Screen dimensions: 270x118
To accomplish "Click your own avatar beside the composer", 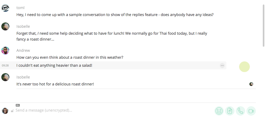I will pos(5,111).
